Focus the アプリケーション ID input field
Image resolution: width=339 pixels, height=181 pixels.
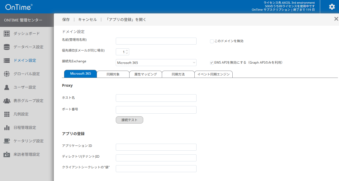(156, 147)
